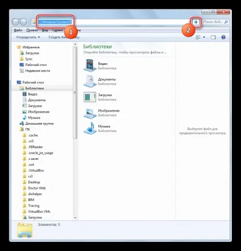Open Help via the blue question mark icon
Screen dimensions: 241x251
click(223, 37)
